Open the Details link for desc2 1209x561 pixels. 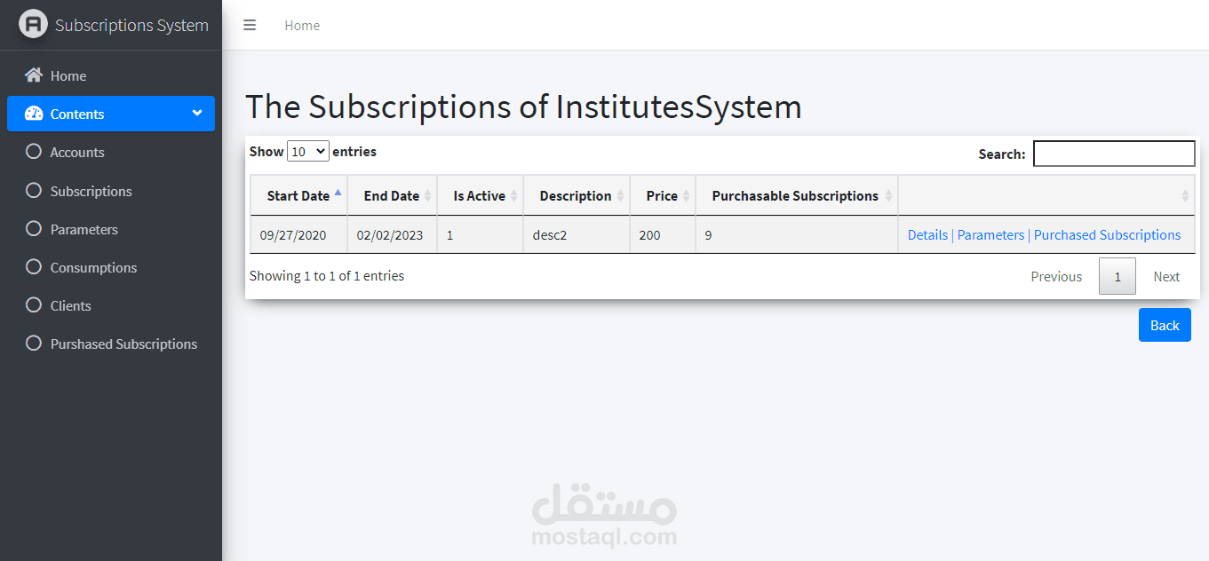pos(927,234)
